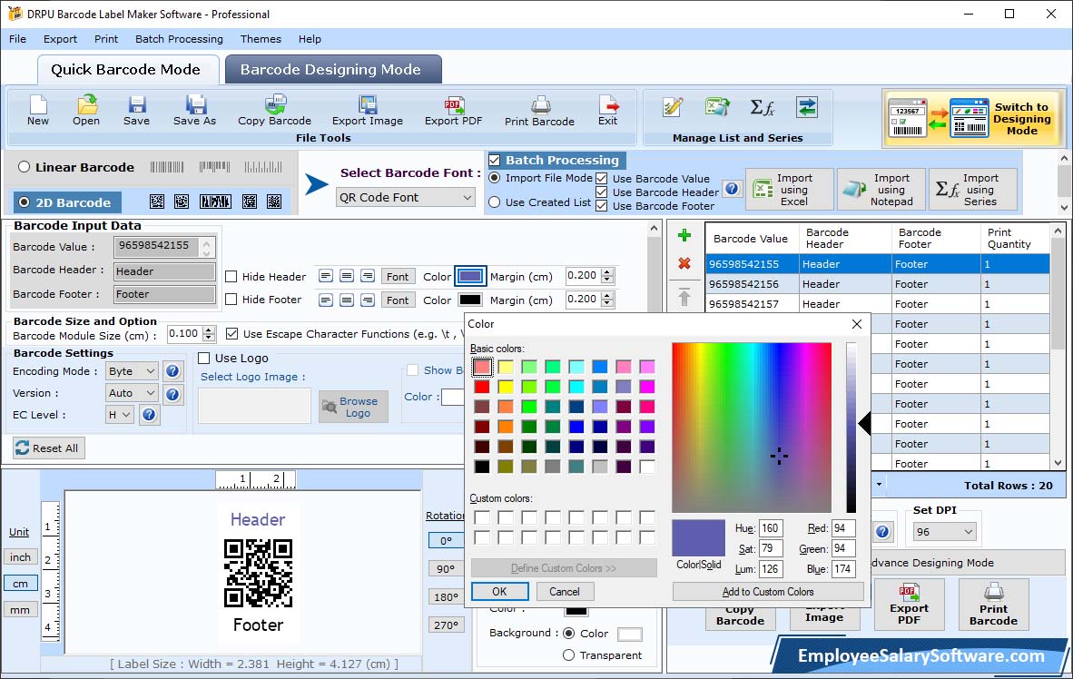The image size is (1073, 679).
Task: Click Import using Series
Action: tap(972, 190)
